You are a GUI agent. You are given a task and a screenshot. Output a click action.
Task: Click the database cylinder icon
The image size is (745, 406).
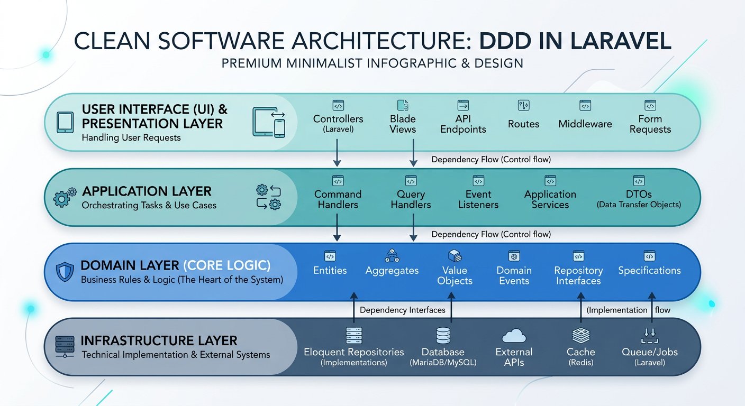tap(442, 335)
